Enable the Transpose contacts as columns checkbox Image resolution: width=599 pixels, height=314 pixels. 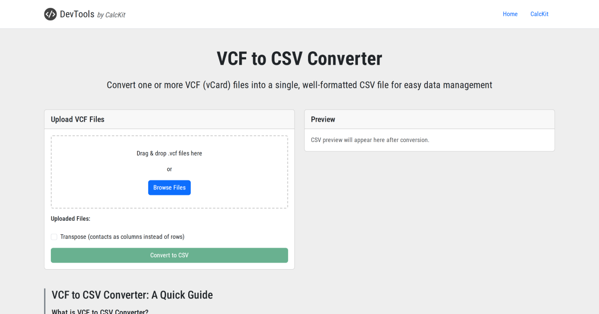pos(54,237)
